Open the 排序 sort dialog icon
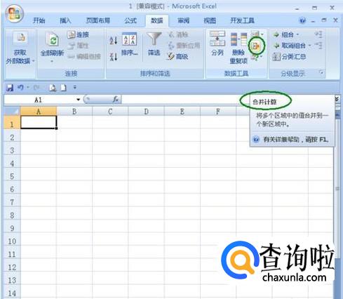This screenshot has width=343, height=299. [129, 39]
